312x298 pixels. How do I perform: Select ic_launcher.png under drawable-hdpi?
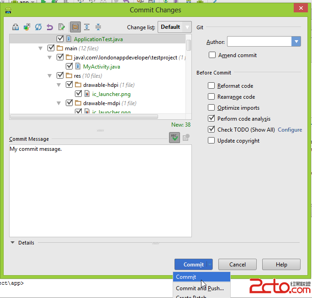(111, 94)
